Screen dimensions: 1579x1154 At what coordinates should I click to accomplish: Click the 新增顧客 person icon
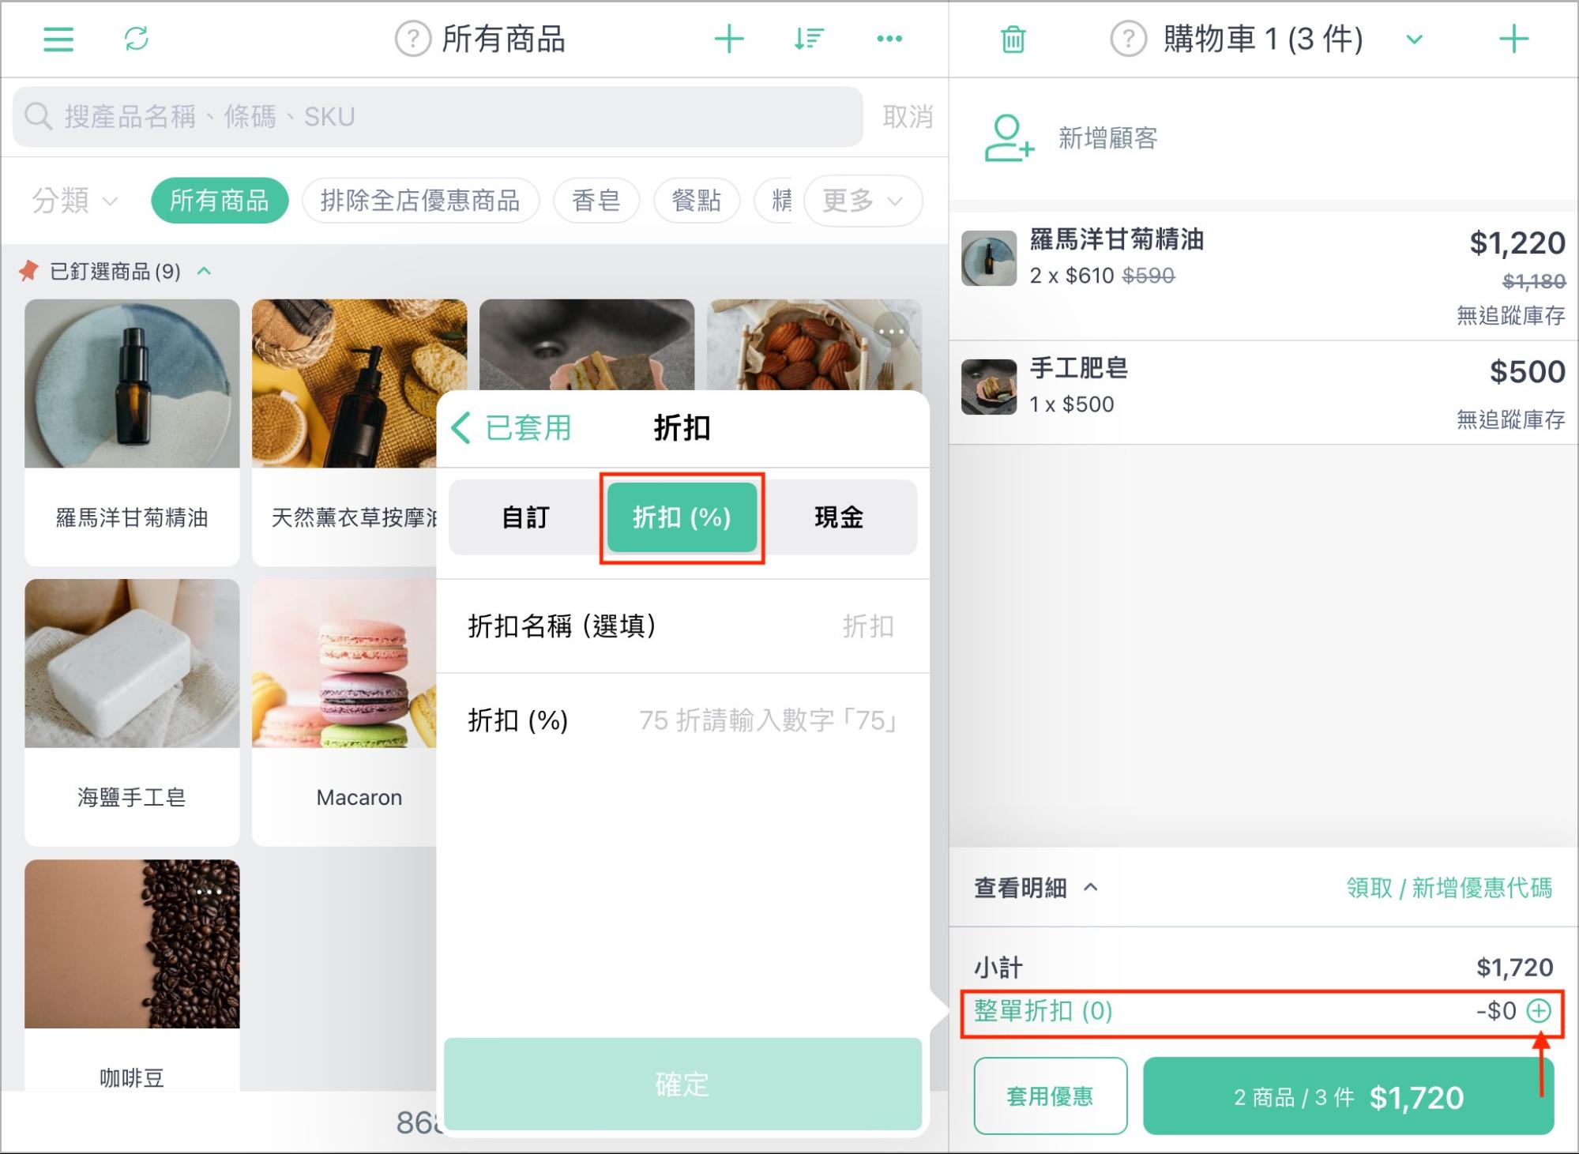[x=1008, y=138]
